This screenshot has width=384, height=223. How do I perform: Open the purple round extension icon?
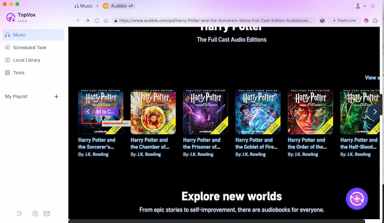coord(366,21)
